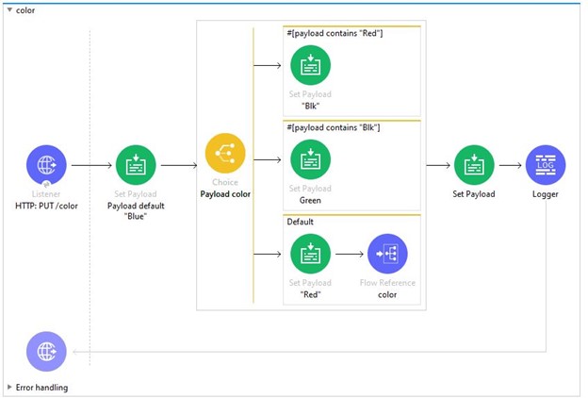
Task: Click the "HTTP: PUT /color" label
Action: [x=46, y=205]
